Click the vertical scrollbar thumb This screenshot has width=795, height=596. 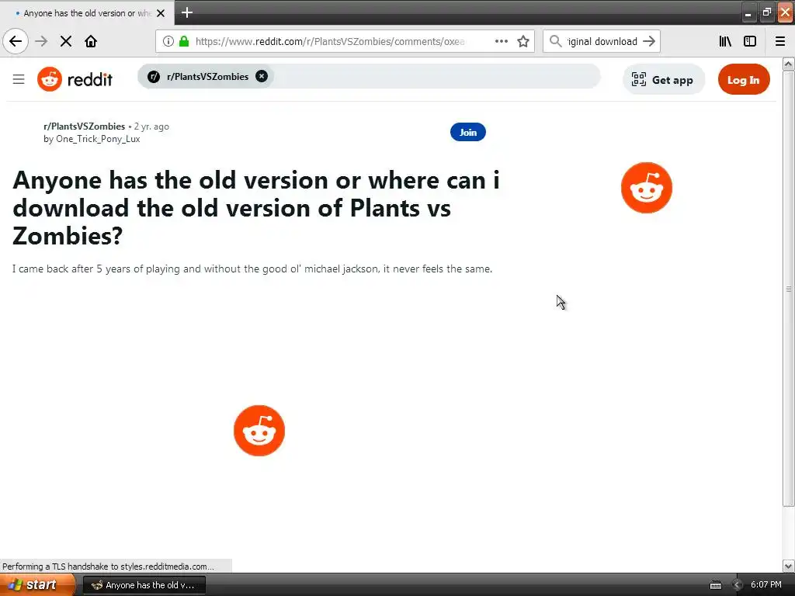[x=788, y=289]
